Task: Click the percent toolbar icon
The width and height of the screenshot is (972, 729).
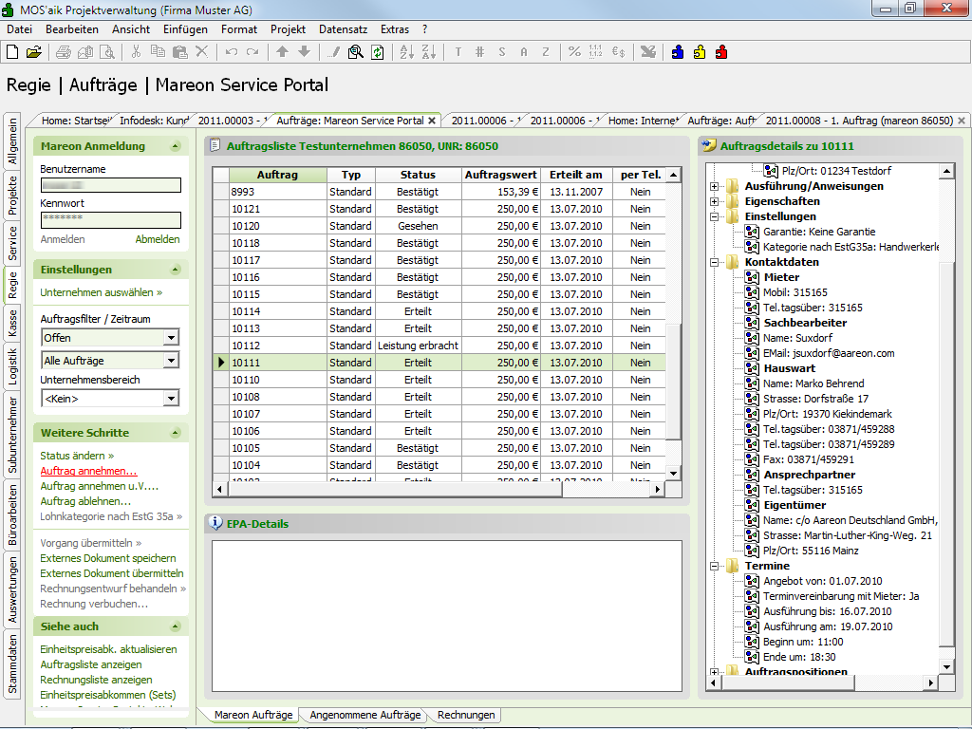Action: (x=574, y=52)
